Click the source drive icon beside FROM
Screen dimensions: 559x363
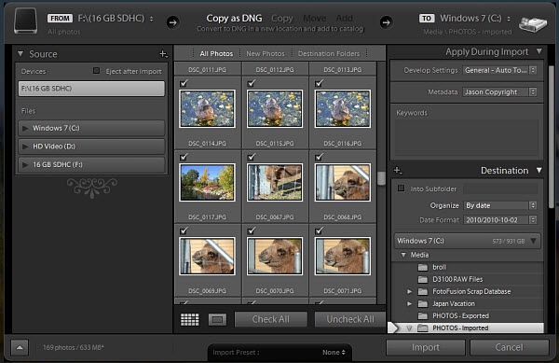point(26,21)
